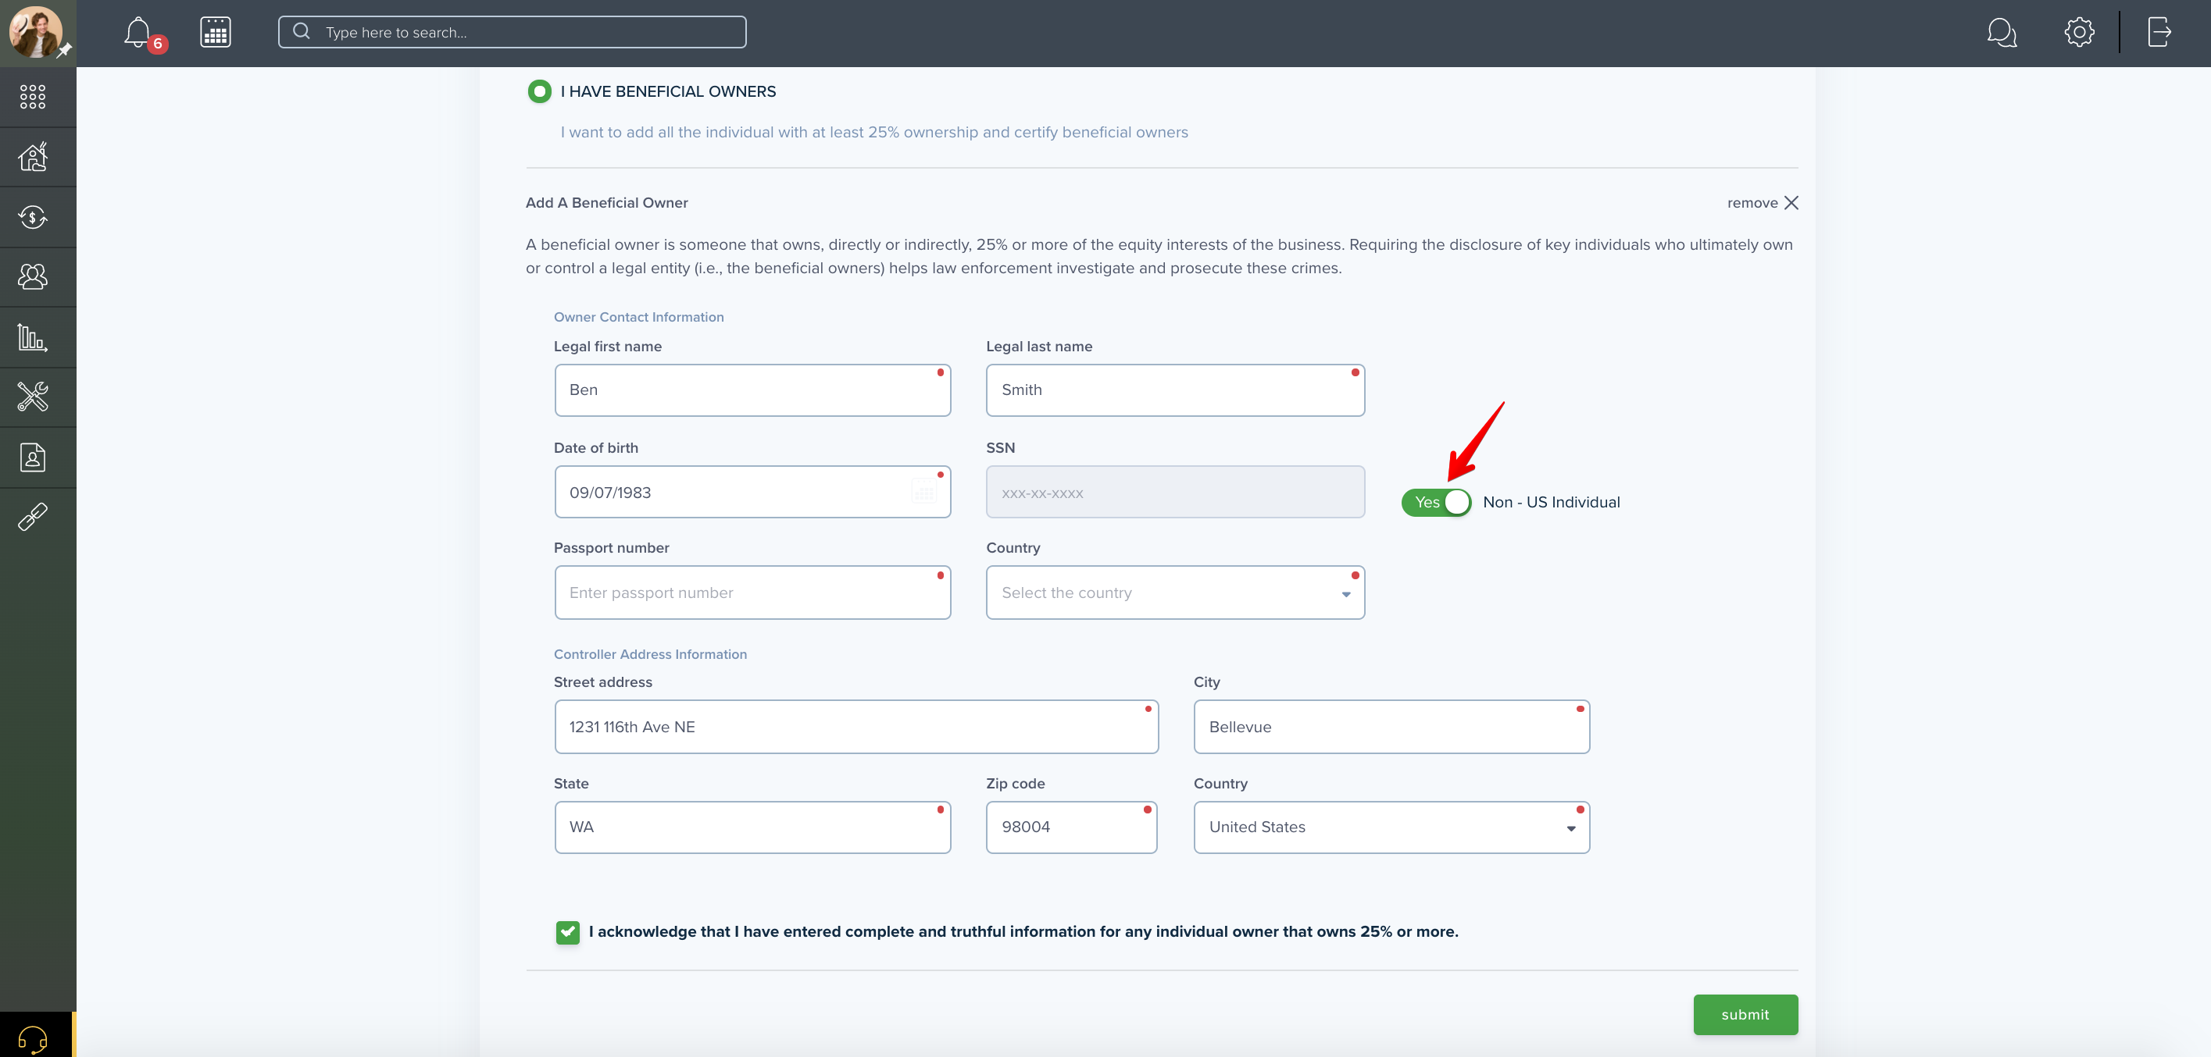Select I HAVE BENEFICIAL OWNERS radio button

(539, 91)
